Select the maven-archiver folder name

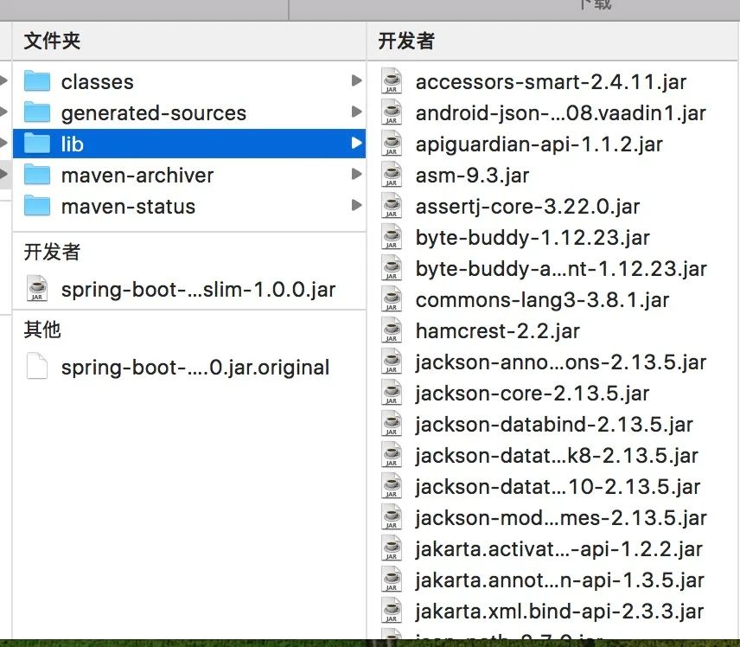(137, 176)
